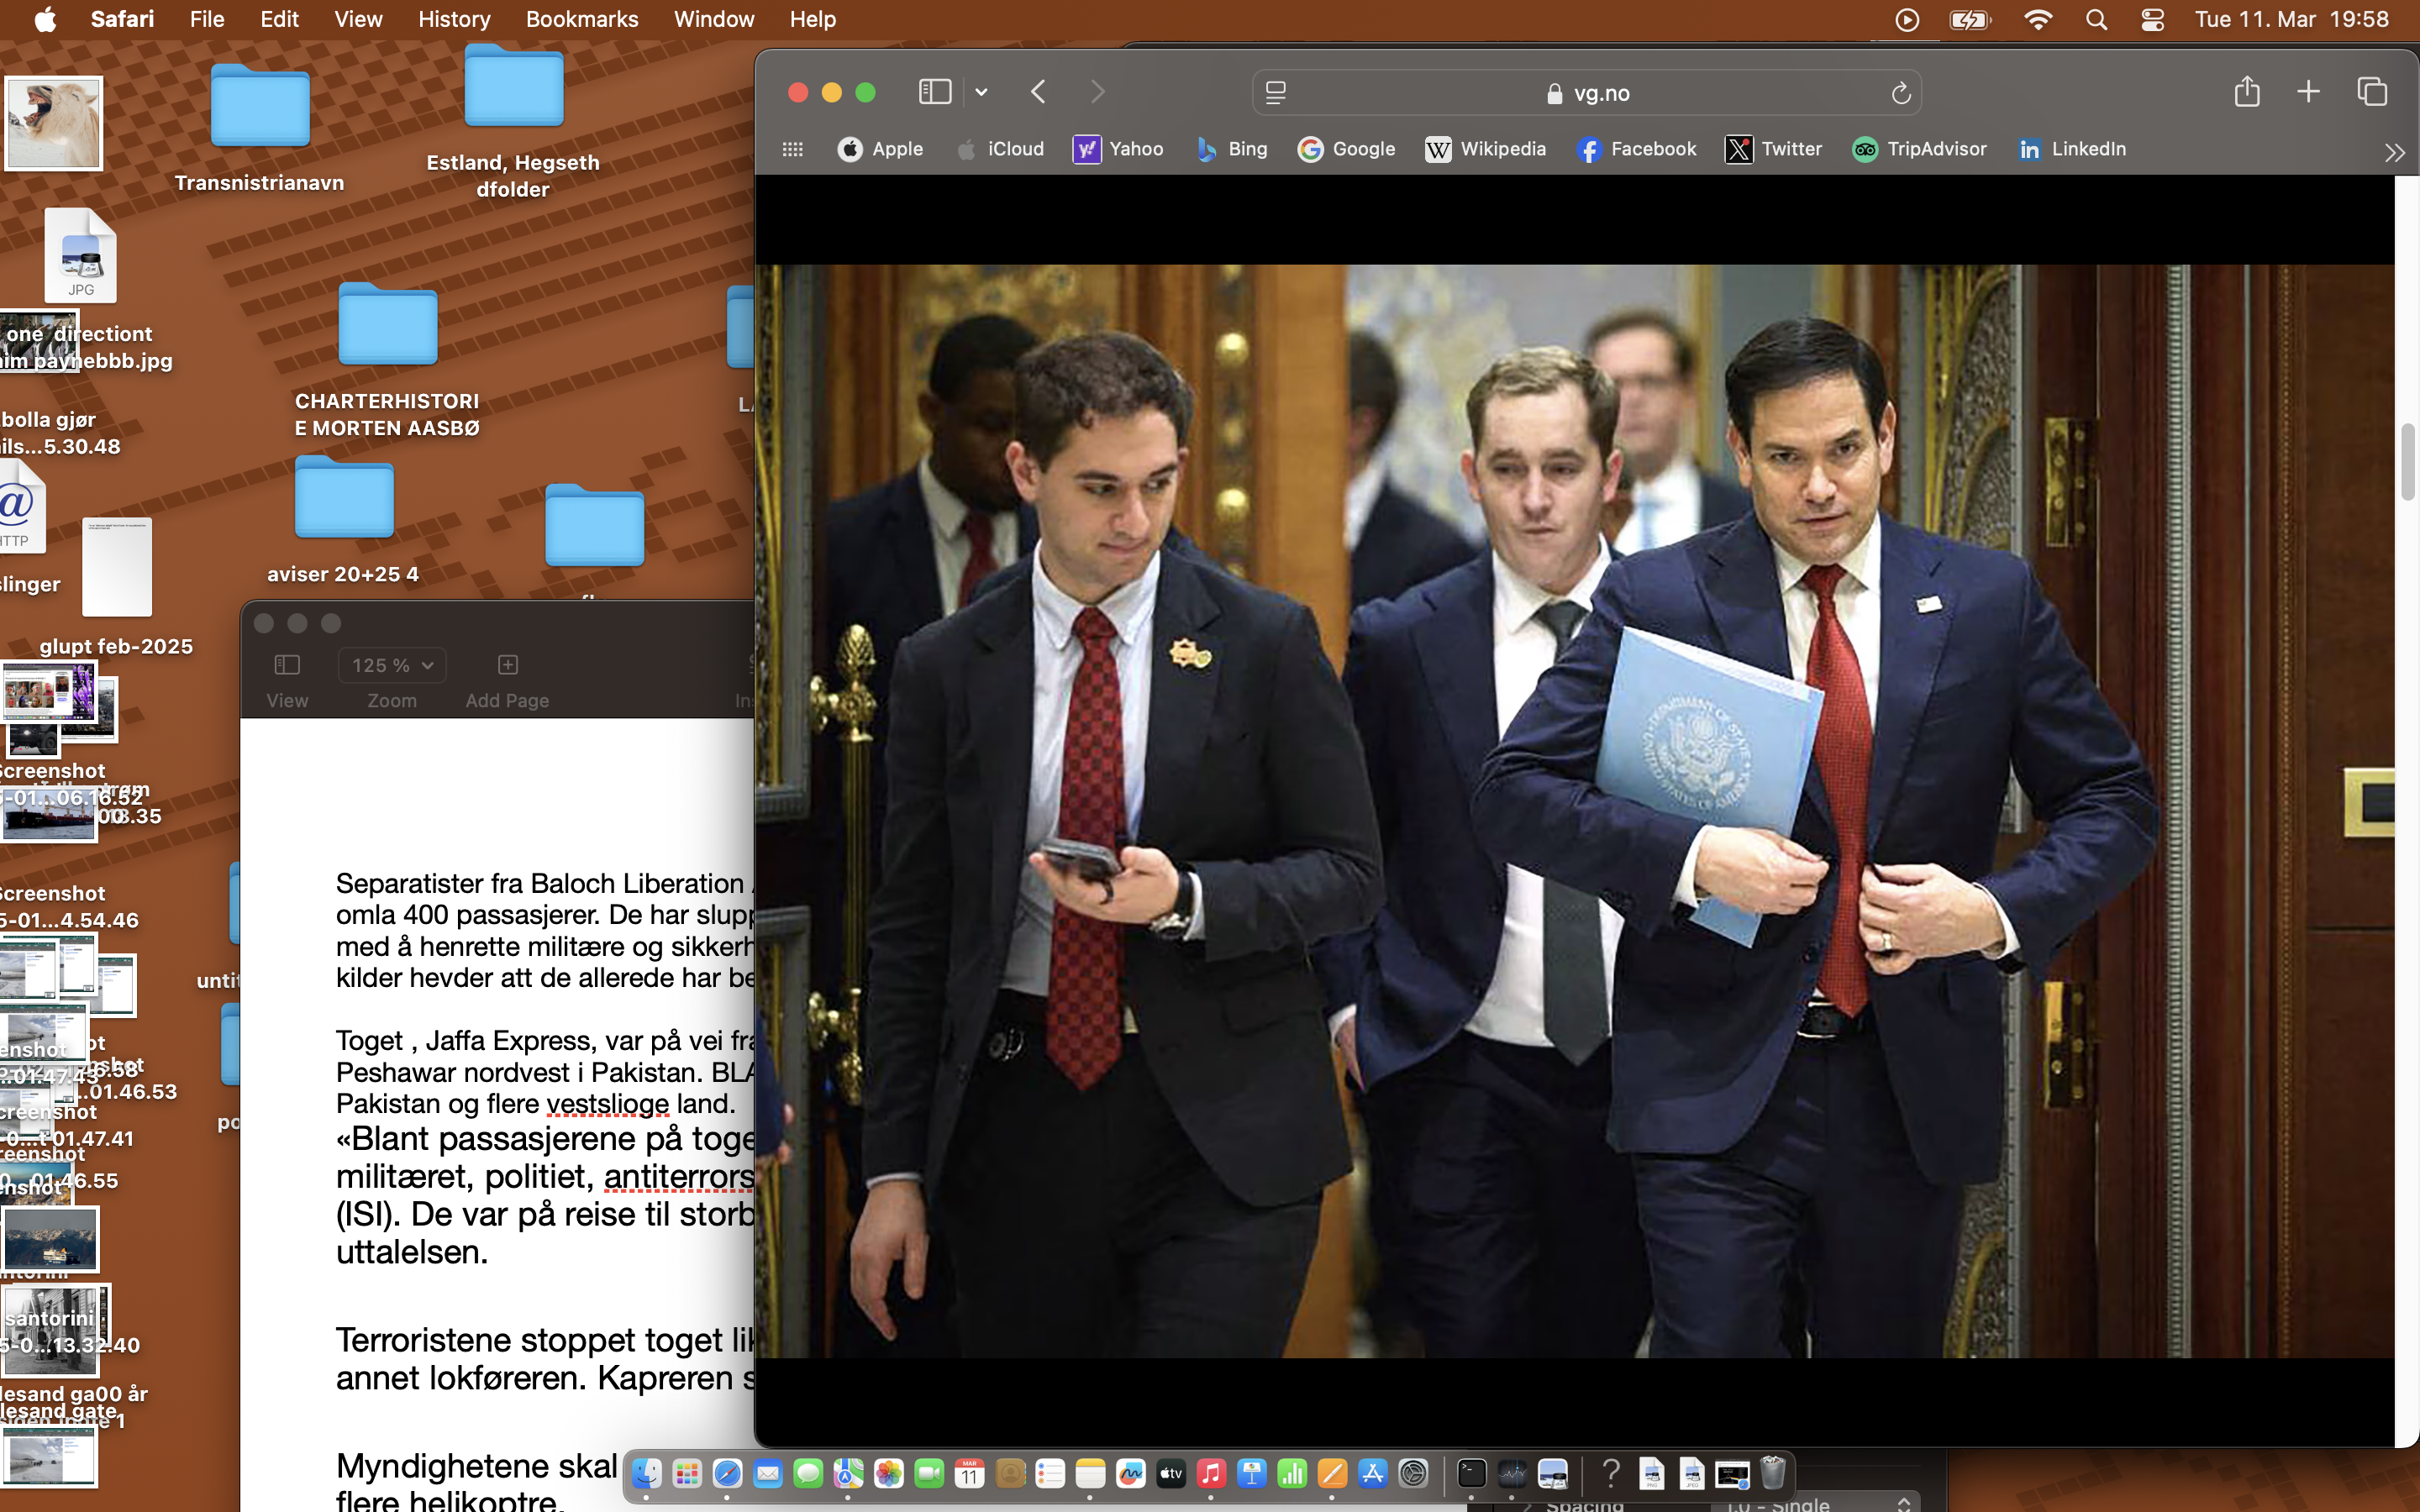Toggle the Safari sidebar button
The height and width of the screenshot is (1512, 2420).
click(934, 92)
